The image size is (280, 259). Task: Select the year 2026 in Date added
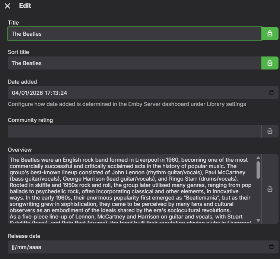[x=36, y=93]
